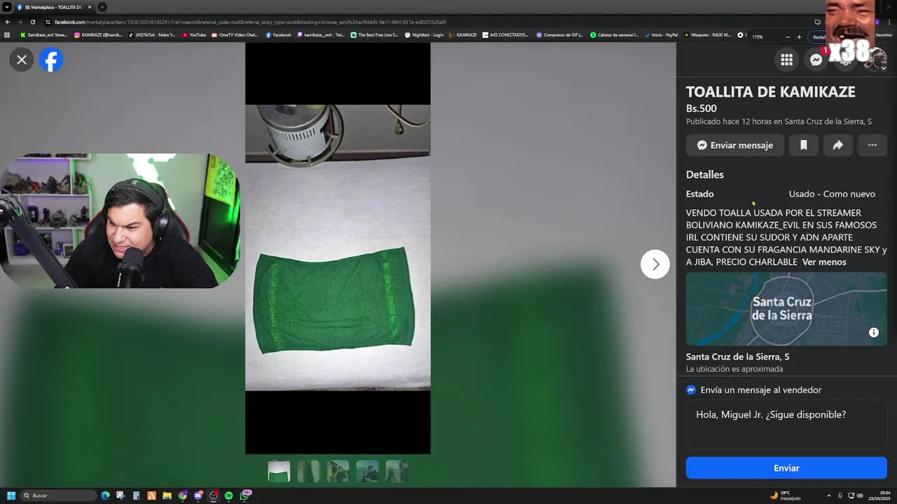The width and height of the screenshot is (897, 504).
Task: Open the bookmarks apps grid icon
Action: point(8,35)
